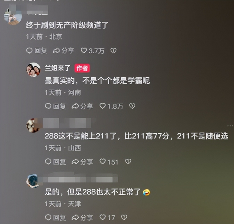The height and width of the screenshot is (224, 234).
Task: Like the Tianjin comment with 17 likes
Action: tap(107, 217)
